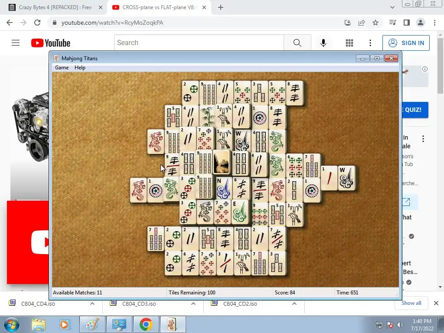The image size is (444, 333).
Task: Select the far-left red dragon tile
Action: (138, 190)
